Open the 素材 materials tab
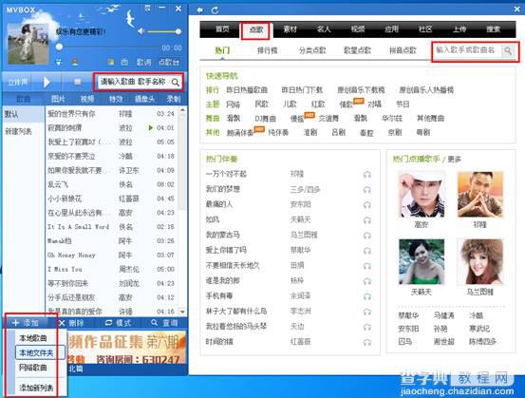The image size is (525, 398). tap(290, 29)
